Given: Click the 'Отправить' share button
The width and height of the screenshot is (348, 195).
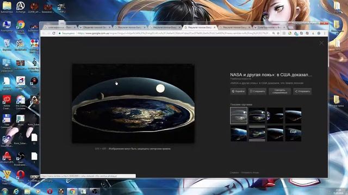Looking at the screenshot, I should pyautogui.click(x=302, y=92).
